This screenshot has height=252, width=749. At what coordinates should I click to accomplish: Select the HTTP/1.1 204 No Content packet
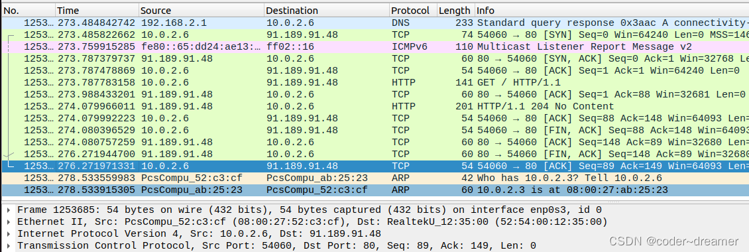click(375, 106)
